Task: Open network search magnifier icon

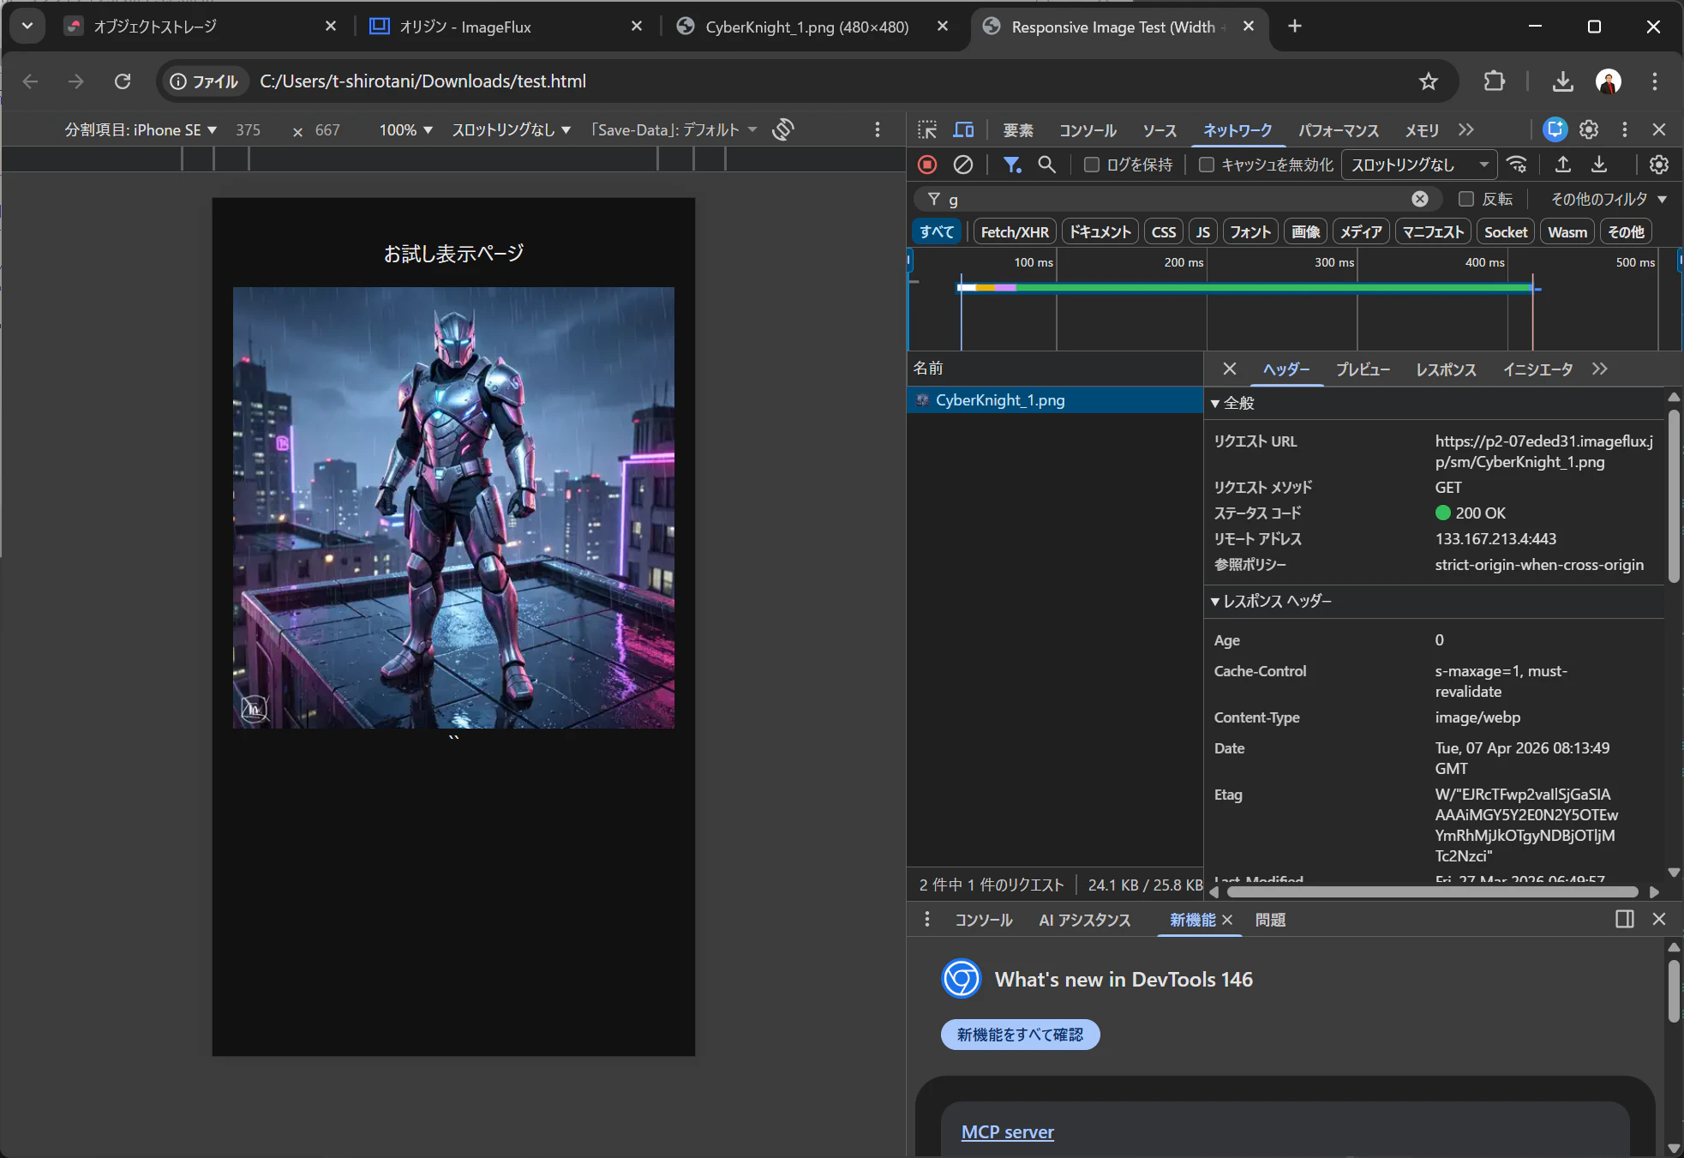Action: [x=1046, y=165]
